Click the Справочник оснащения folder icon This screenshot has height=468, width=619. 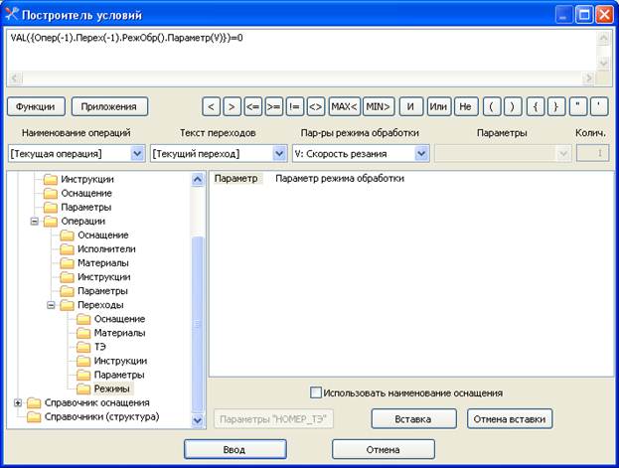[x=34, y=402]
